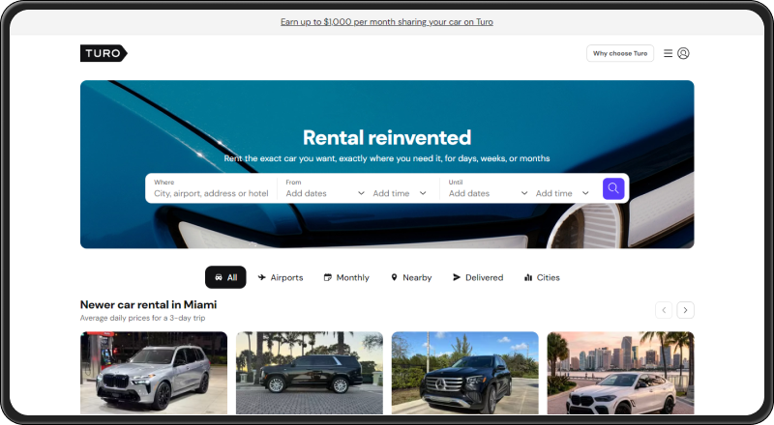Screen dimensions: 774x425
Task: Open the hamburger menu icon
Action: point(668,54)
